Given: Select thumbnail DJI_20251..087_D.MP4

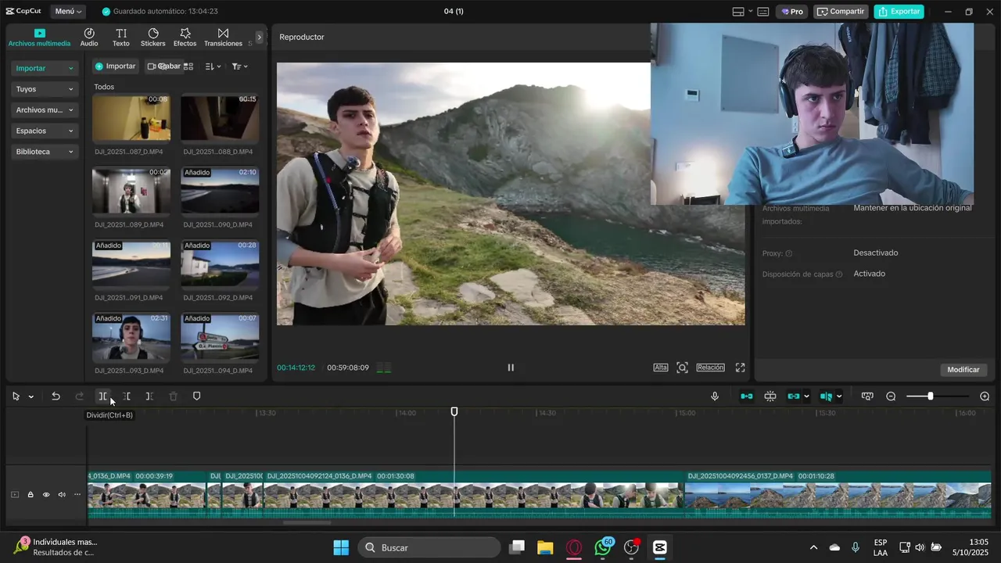Looking at the screenshot, I should pyautogui.click(x=131, y=118).
